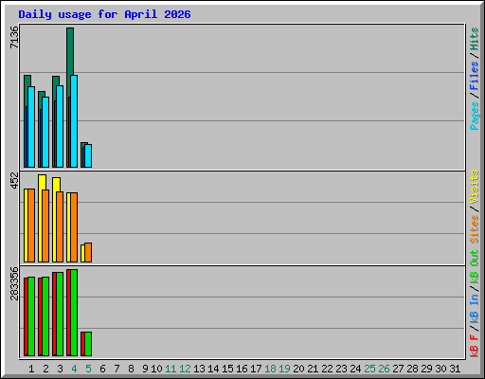Click the day 3 orange sites bar
Viewport: 485px width, 379px height.
pyautogui.click(x=60, y=226)
